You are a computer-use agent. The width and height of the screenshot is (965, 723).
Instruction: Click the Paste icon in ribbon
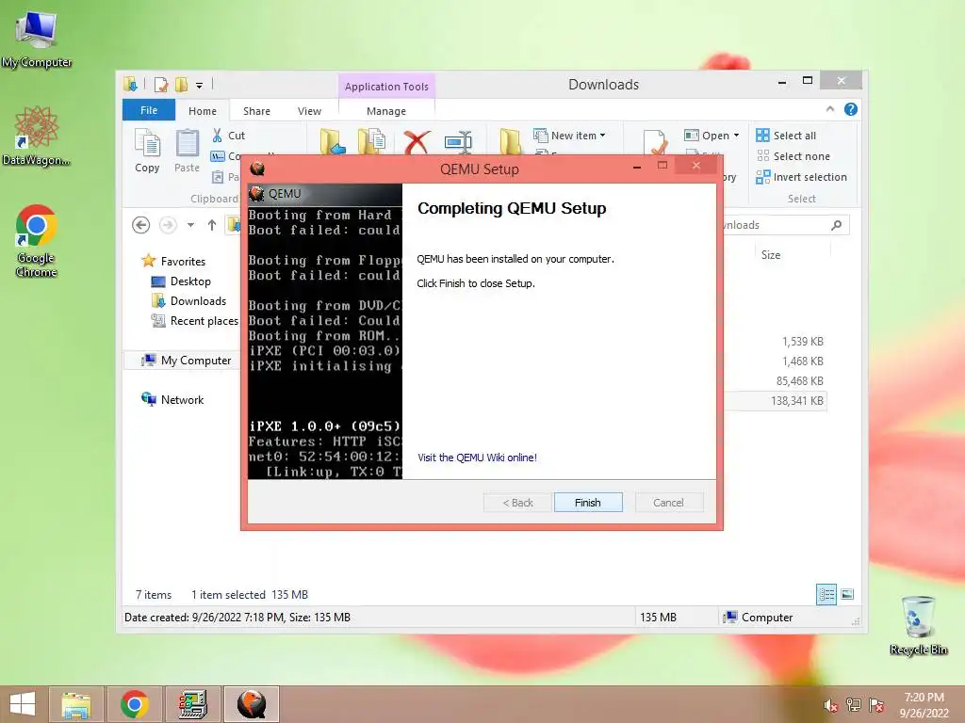pos(187,151)
